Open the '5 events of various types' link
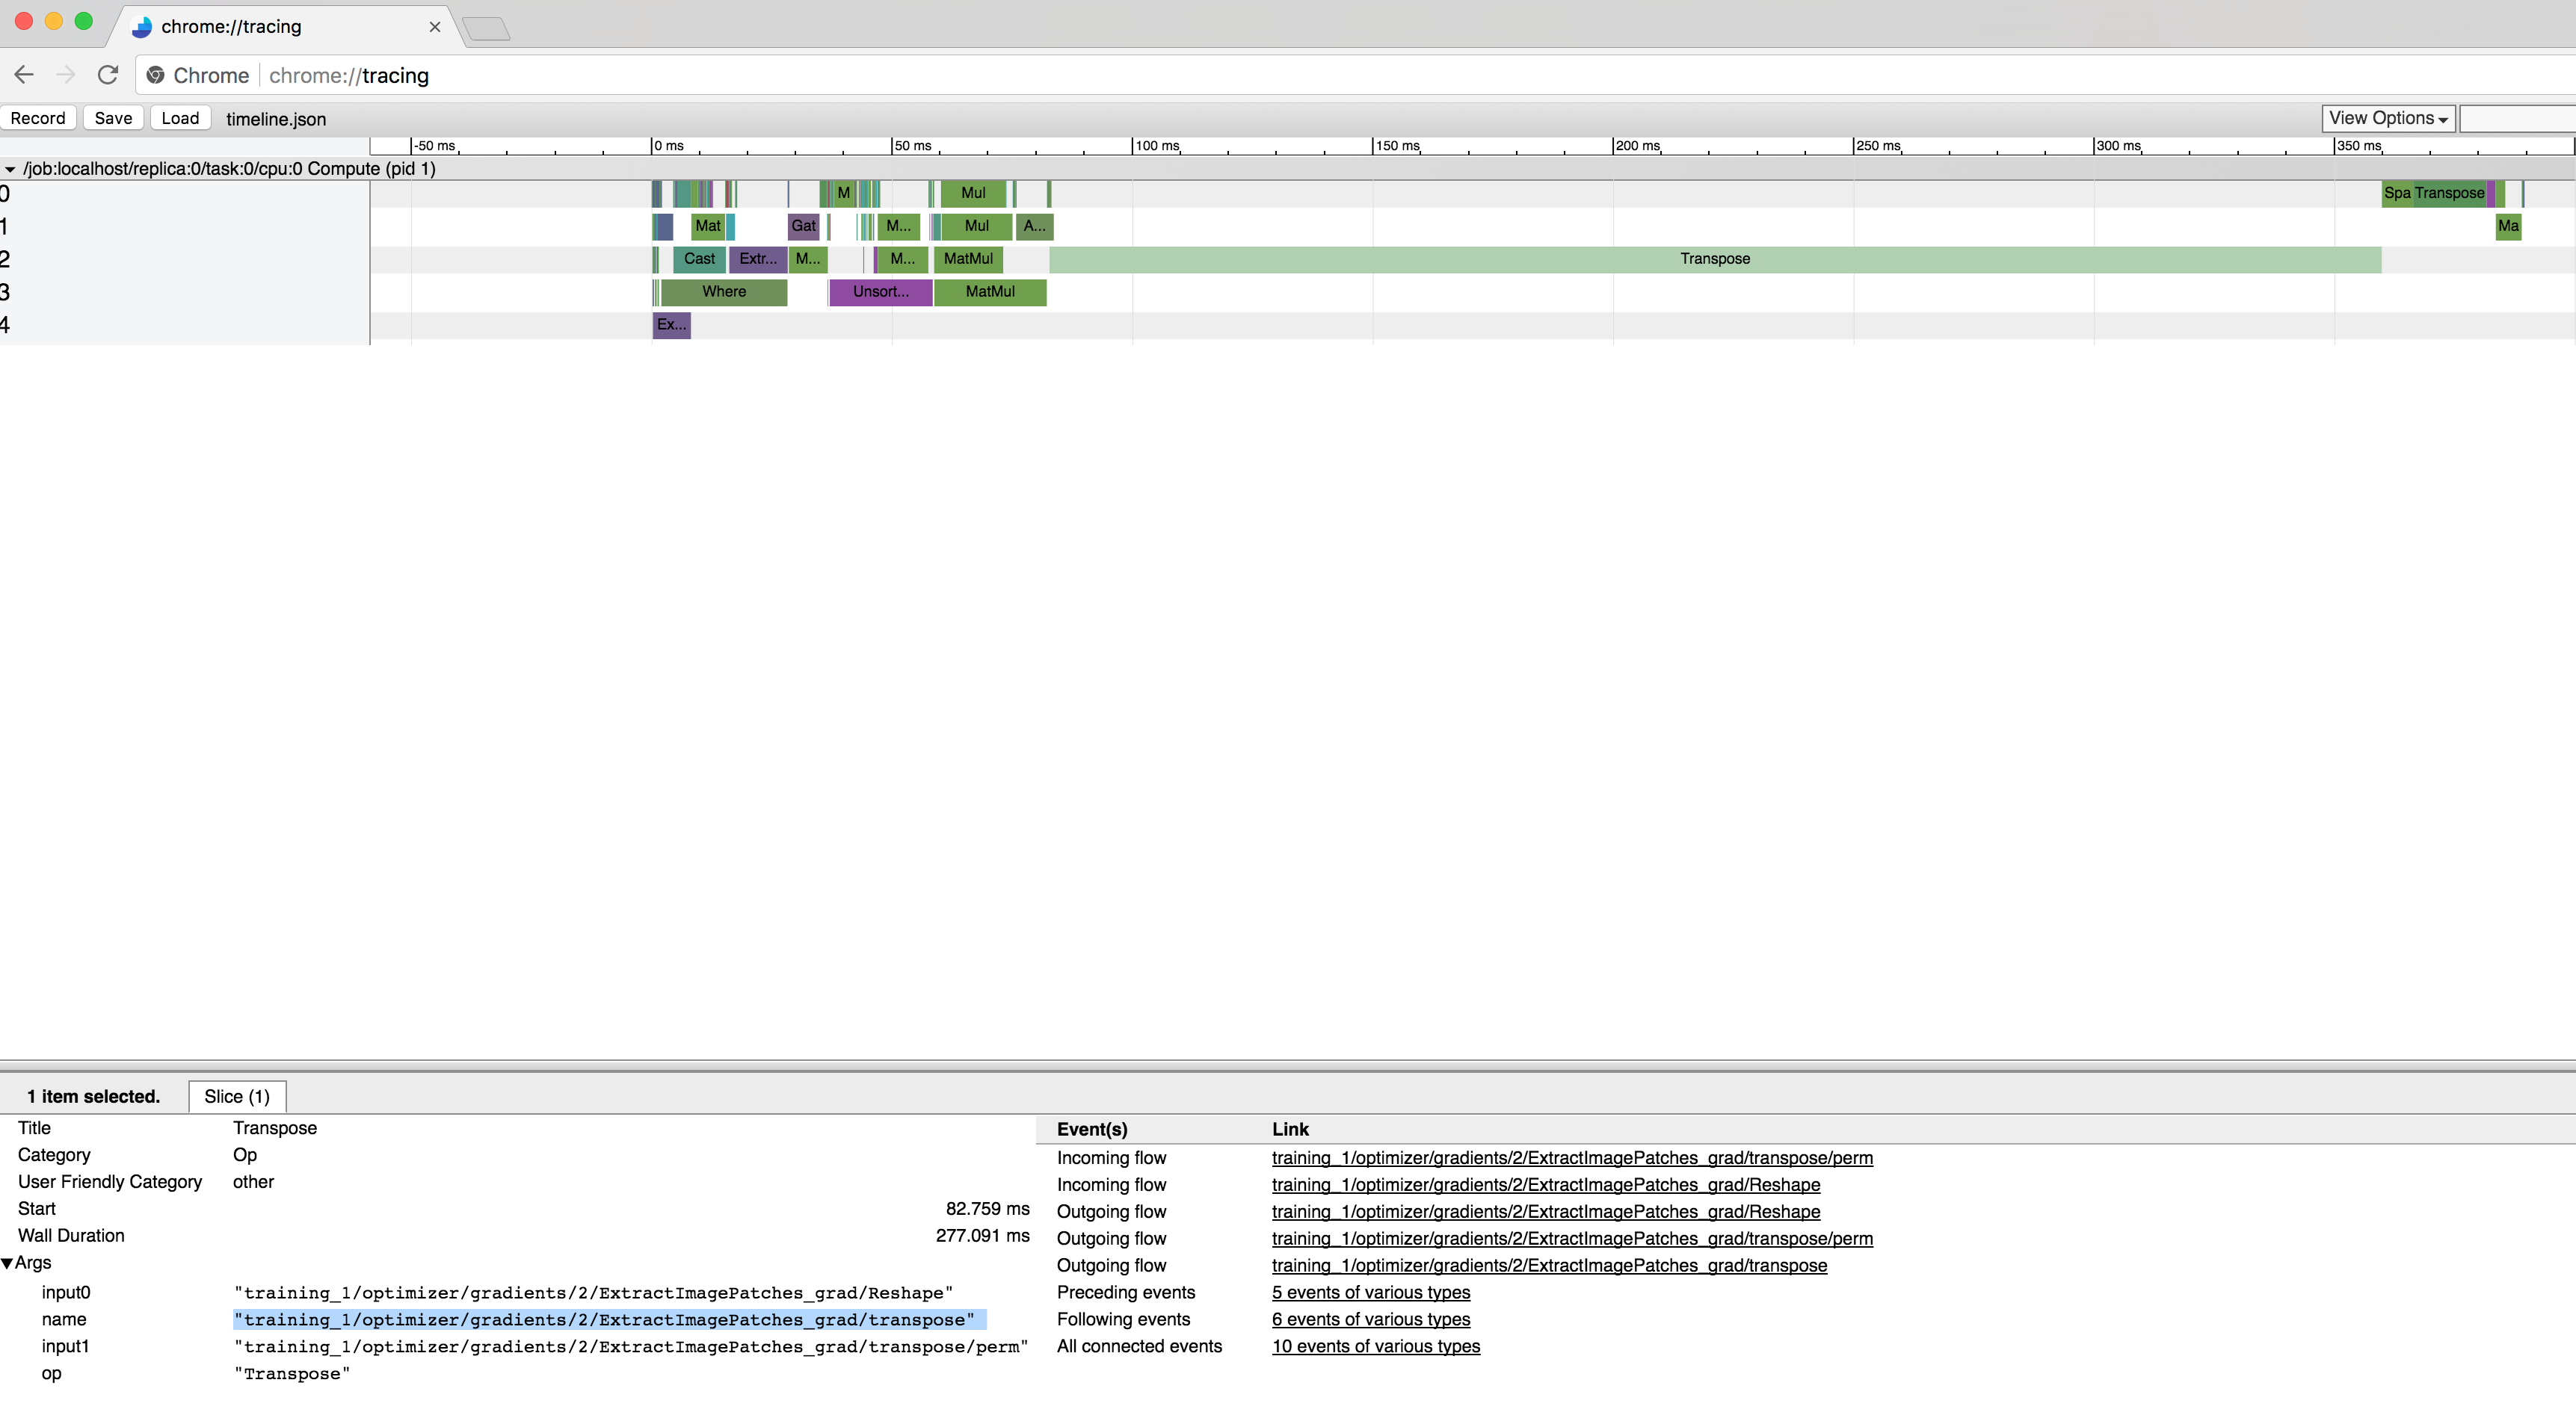 1370,1292
